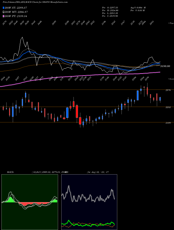Click the last blue candlestick on the right
This screenshot has width=174, height=230.
tap(160, 99)
